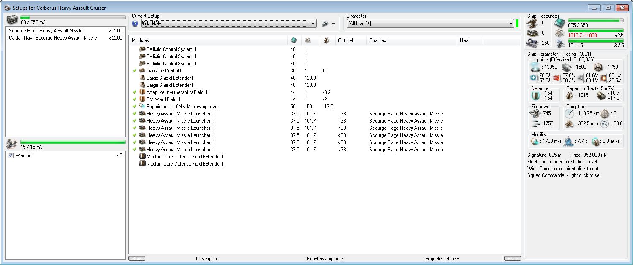Click the volley damage icon showing 1759

pyautogui.click(x=536, y=123)
